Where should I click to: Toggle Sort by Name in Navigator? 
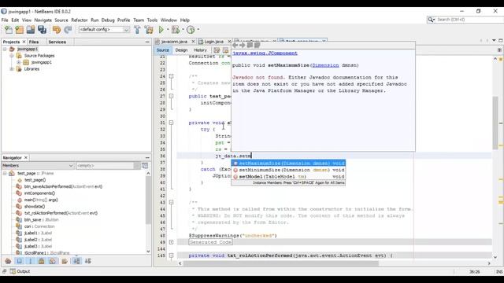coord(76,261)
